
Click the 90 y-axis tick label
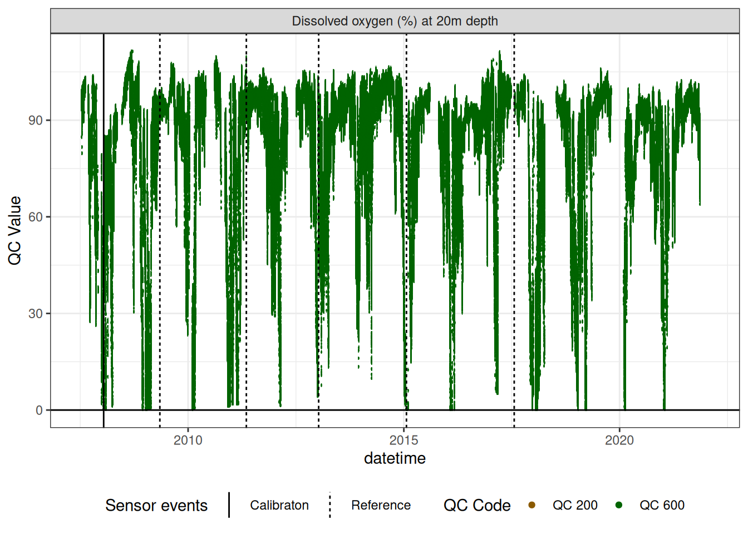pos(36,120)
